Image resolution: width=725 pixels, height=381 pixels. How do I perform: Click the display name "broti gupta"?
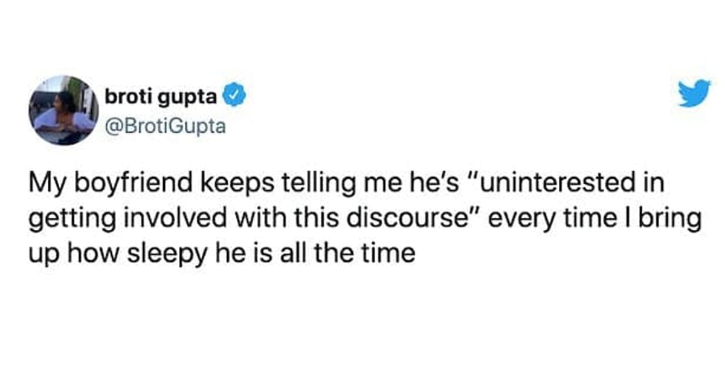tap(163, 95)
